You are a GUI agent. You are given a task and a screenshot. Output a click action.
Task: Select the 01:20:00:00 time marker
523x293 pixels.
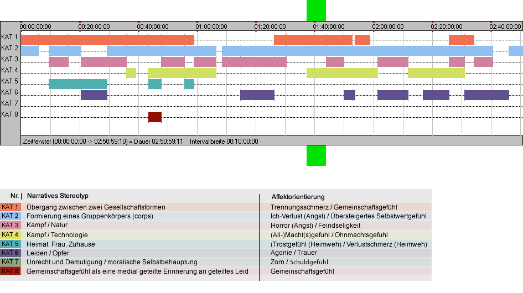pos(270,27)
